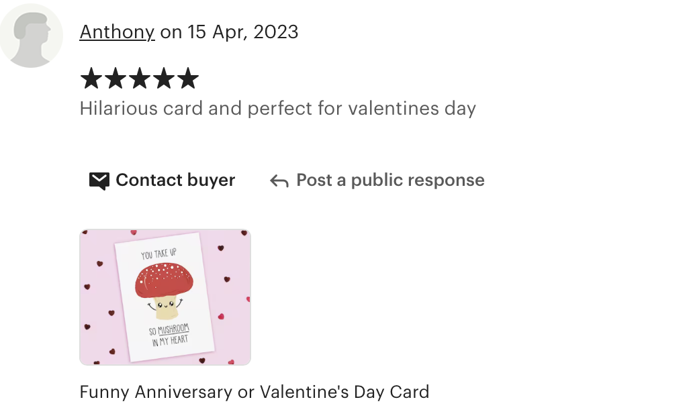Click the fourth star of the rating

[x=164, y=78]
